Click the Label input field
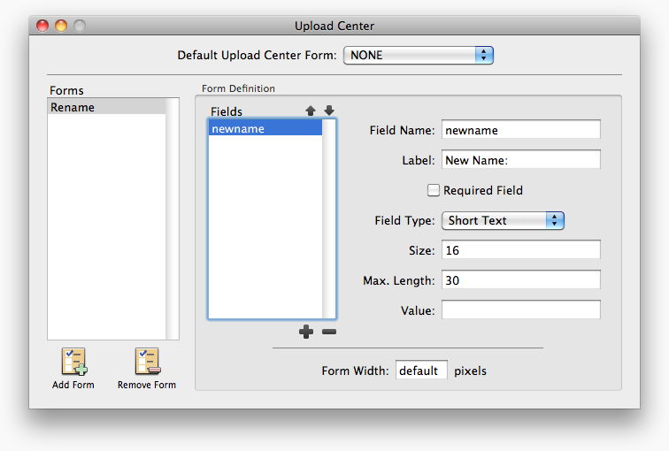The width and height of the screenshot is (669, 451). 520,160
